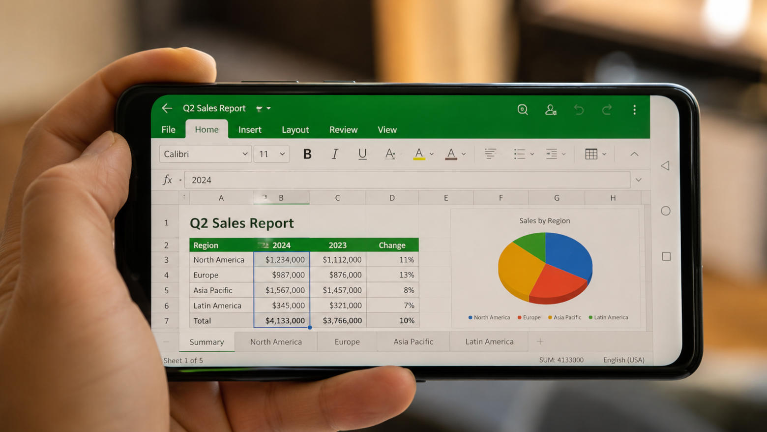The width and height of the screenshot is (767, 432).
Task: Toggle Bold formatting
Action: [x=307, y=154]
